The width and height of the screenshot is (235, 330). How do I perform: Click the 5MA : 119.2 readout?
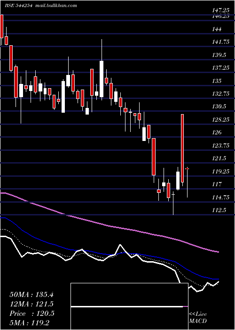coord(30,322)
